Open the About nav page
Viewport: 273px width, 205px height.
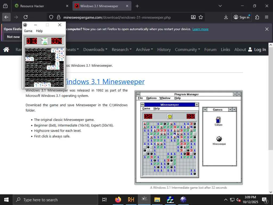click(x=240, y=49)
